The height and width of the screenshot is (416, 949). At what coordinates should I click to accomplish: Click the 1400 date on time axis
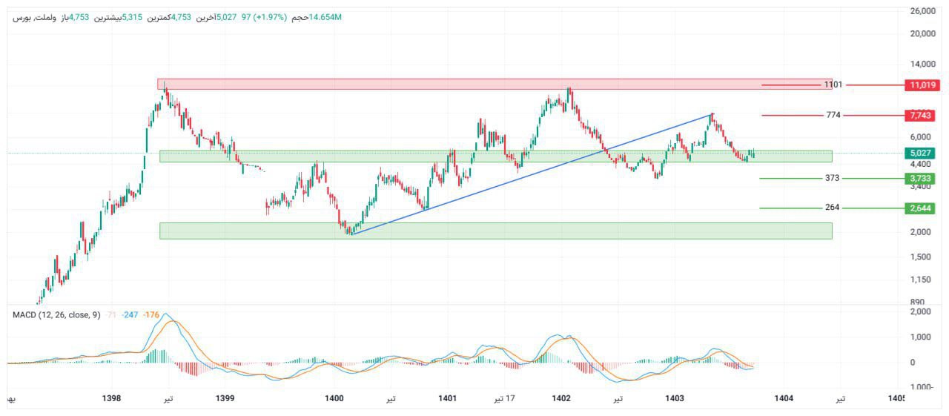(x=334, y=399)
